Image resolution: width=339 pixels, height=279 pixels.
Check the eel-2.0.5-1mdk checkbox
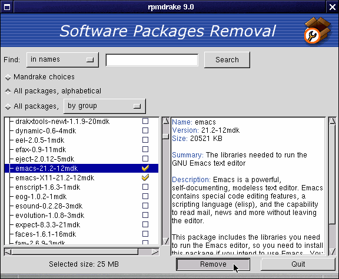(x=145, y=140)
